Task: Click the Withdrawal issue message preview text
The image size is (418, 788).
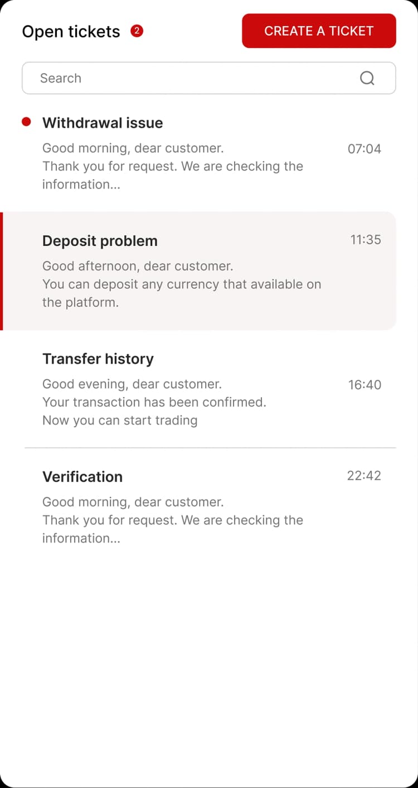Action: [172, 166]
